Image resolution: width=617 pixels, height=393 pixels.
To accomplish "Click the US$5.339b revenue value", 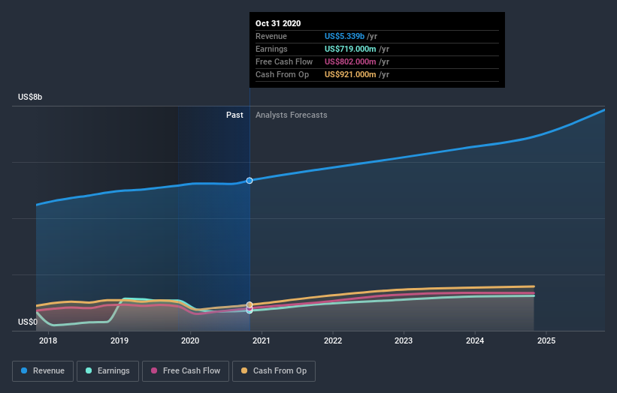I will click(344, 36).
